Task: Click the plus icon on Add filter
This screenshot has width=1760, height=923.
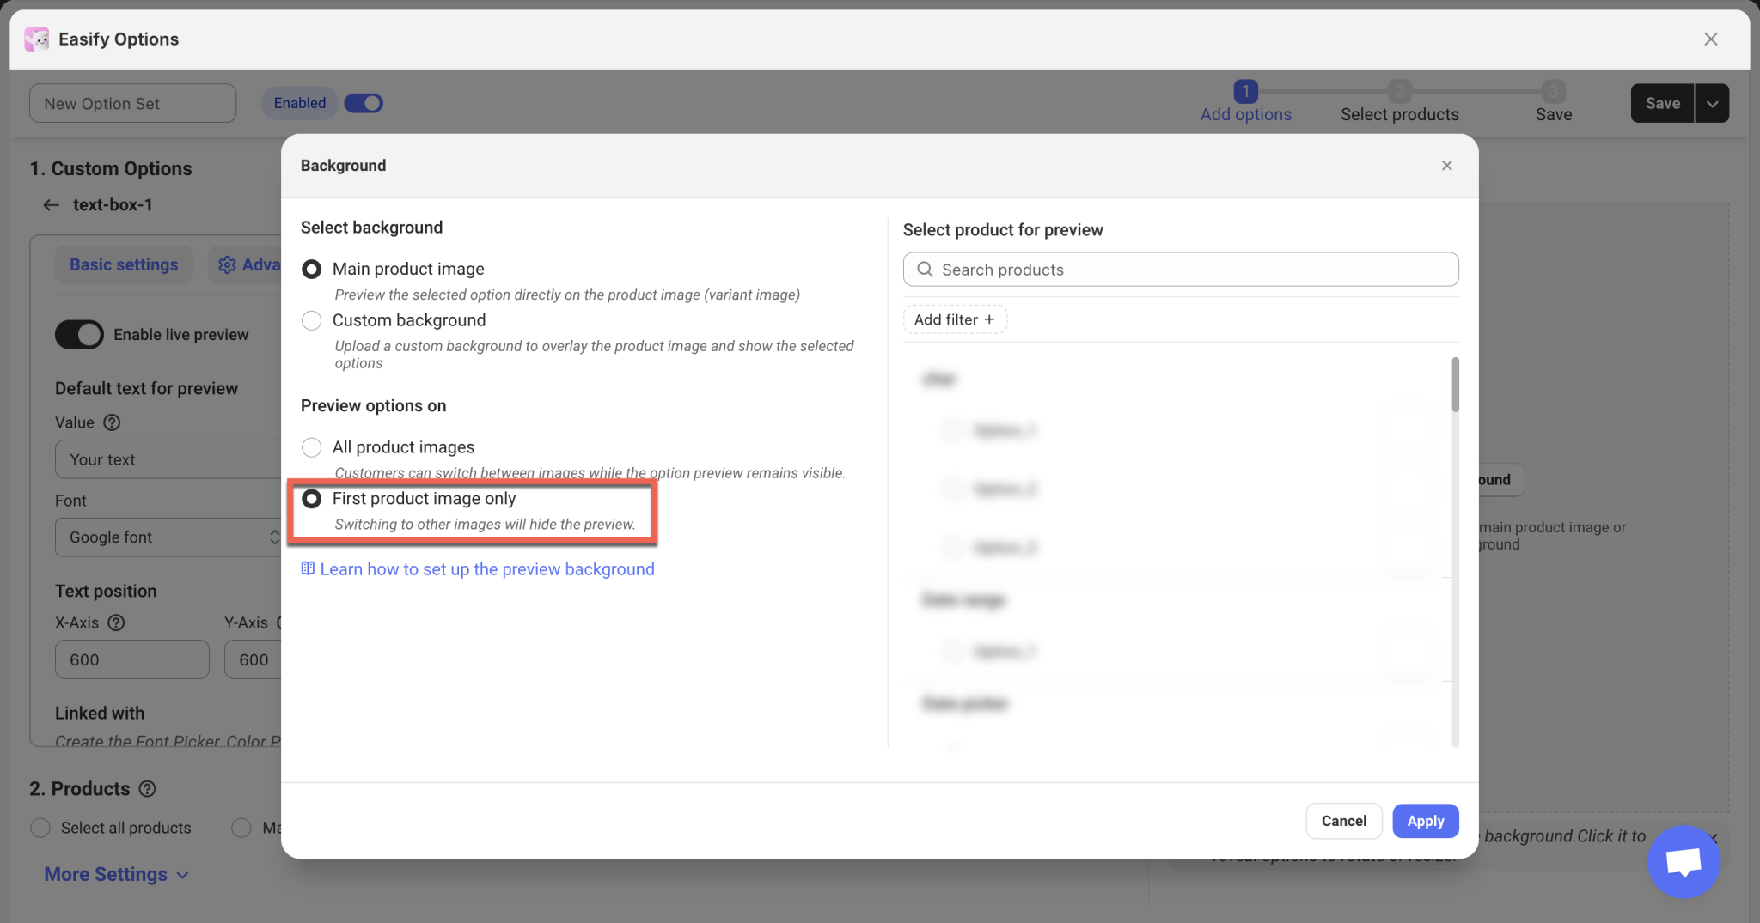Action: (989, 319)
